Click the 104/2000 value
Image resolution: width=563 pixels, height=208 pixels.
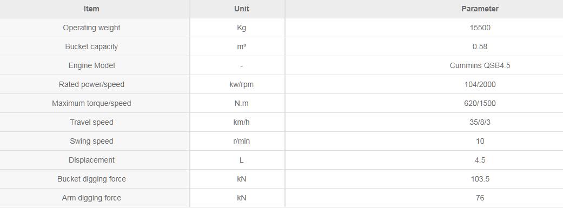[x=480, y=84]
